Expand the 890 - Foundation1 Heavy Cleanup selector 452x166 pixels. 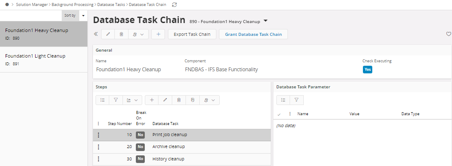[266, 21]
